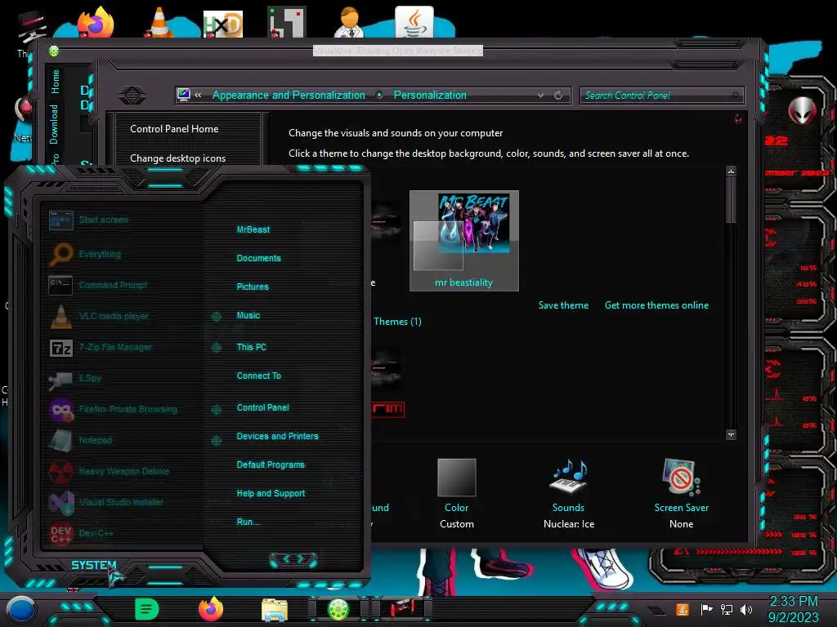Open Firefox from the taskbar
This screenshot has width=837, height=627.
(x=211, y=609)
